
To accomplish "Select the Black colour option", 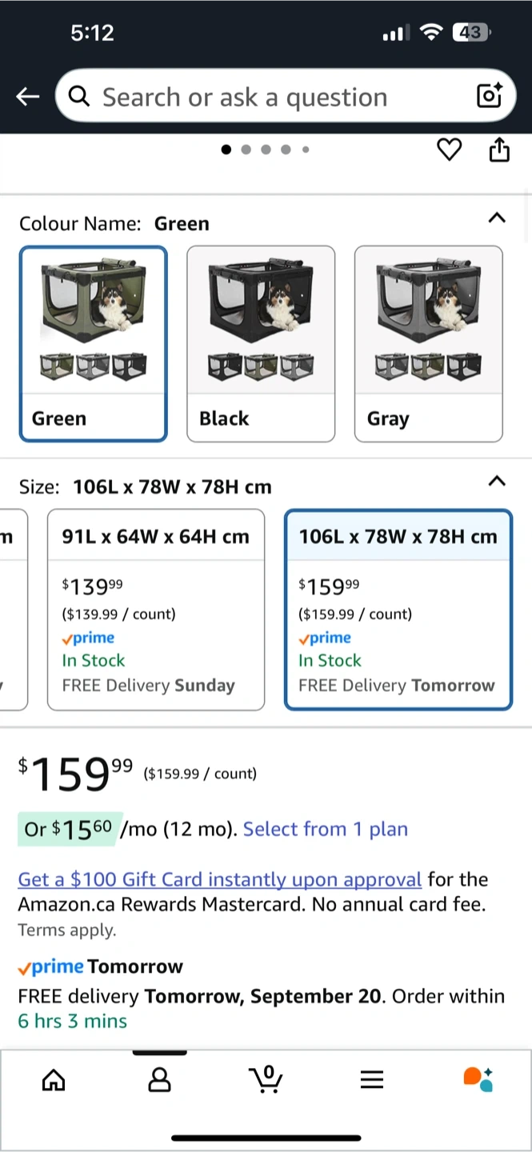I will (x=261, y=343).
